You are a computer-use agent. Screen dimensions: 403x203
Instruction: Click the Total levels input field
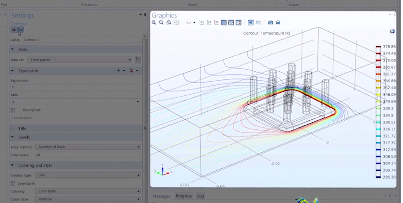88,155
